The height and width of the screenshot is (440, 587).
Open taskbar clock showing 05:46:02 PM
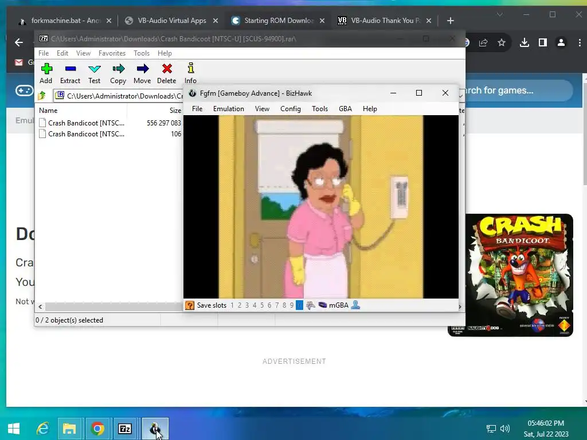pos(546,429)
